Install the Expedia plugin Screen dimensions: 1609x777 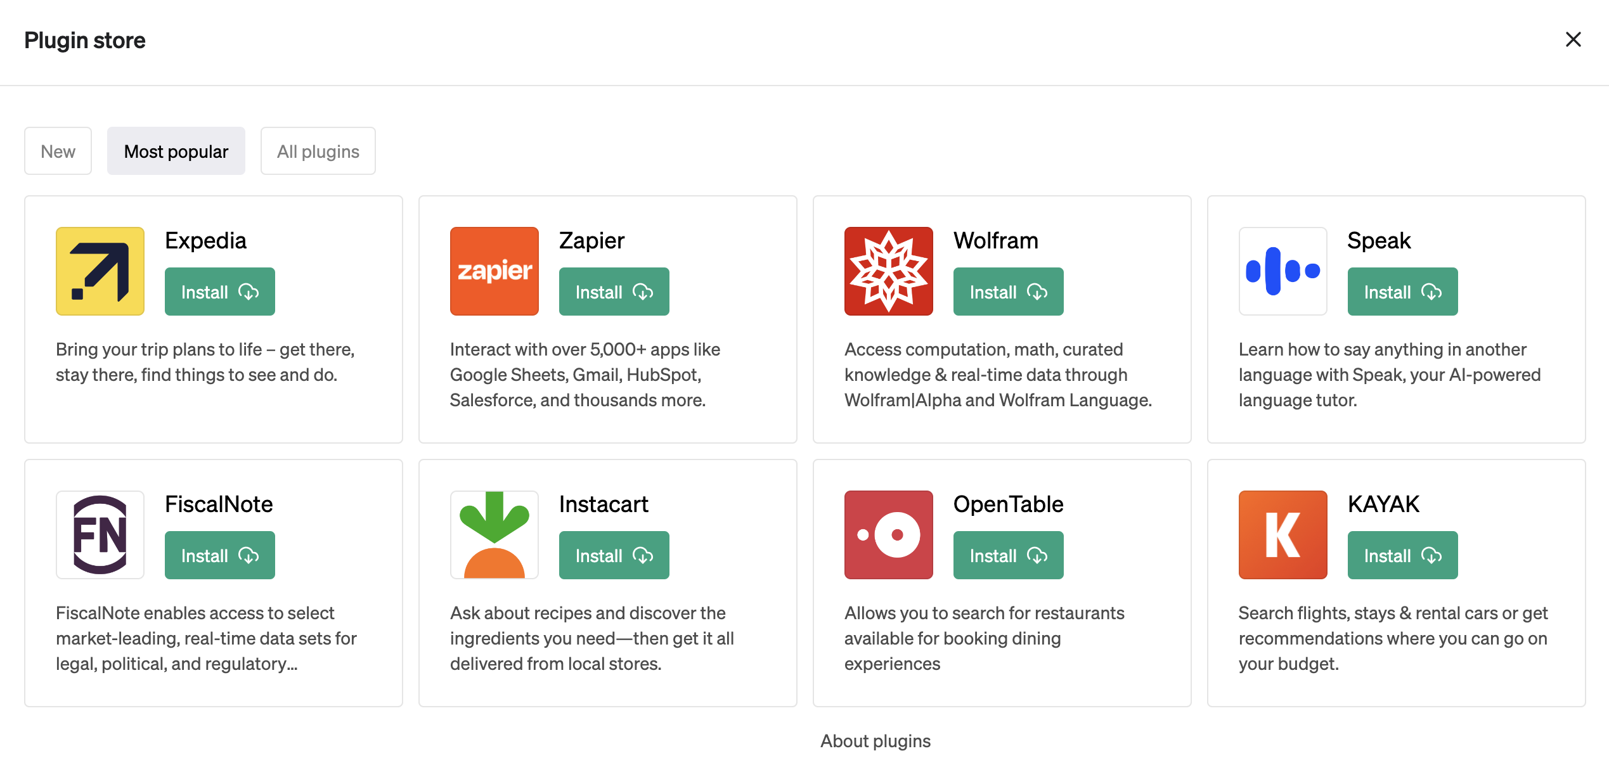tap(220, 292)
